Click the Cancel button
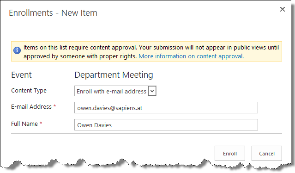This screenshot has width=295, height=173. pyautogui.click(x=266, y=154)
